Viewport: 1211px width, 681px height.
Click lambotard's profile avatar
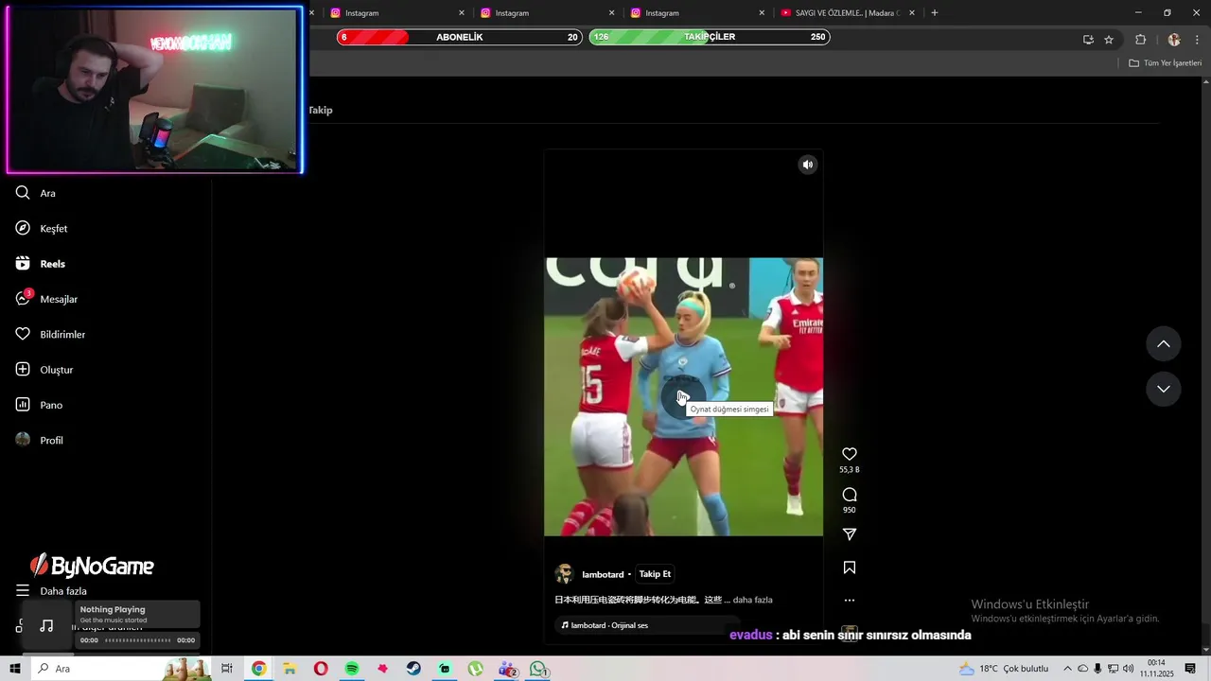pyautogui.click(x=565, y=574)
